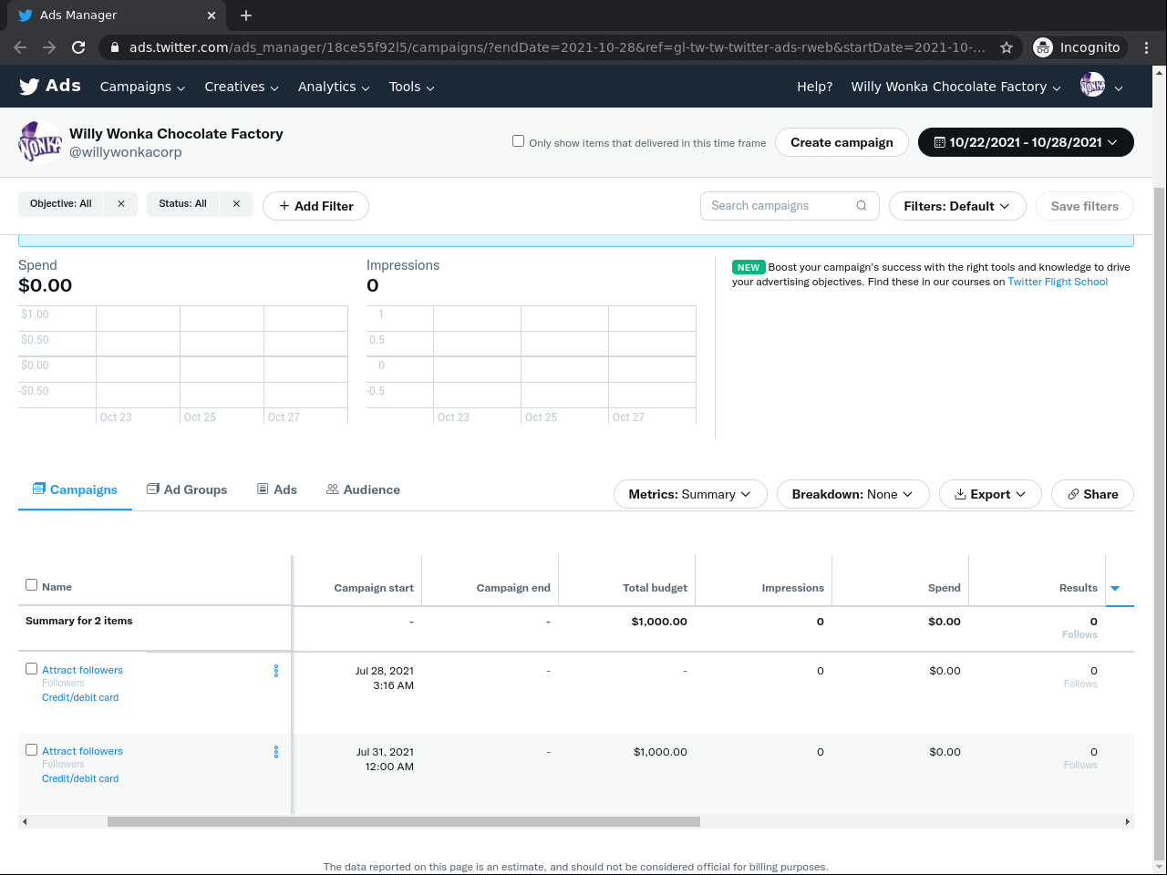Click the Willy Wonka account logo thumbnail
The height and width of the screenshot is (875, 1167).
coord(40,142)
